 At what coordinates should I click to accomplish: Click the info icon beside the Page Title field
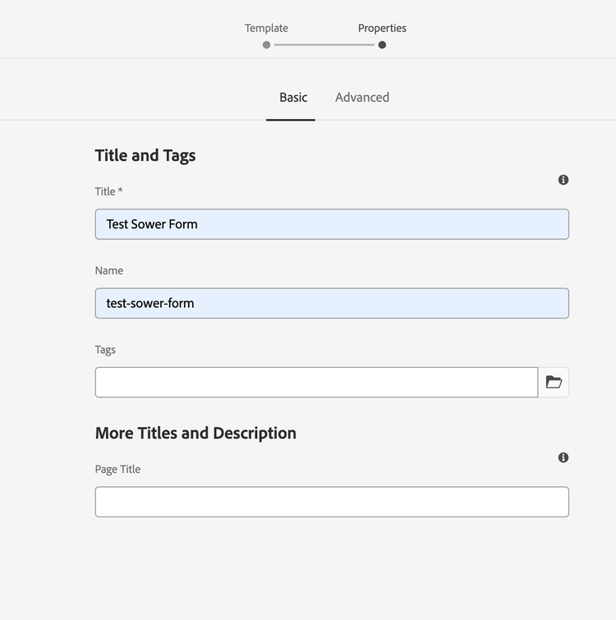tap(563, 457)
